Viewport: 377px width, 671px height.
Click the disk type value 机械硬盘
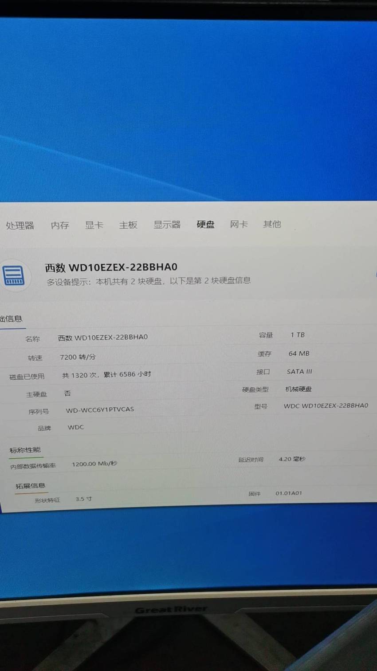click(298, 389)
